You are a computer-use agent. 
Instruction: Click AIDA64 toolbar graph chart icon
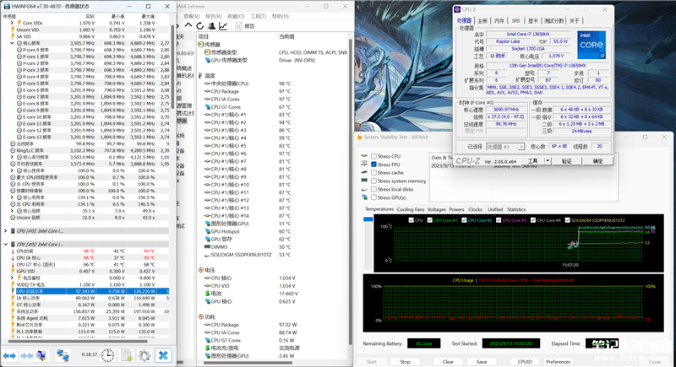click(x=223, y=26)
